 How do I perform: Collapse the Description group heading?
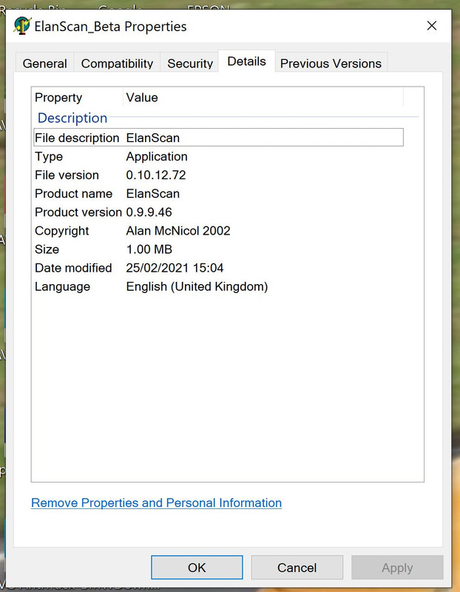click(x=72, y=118)
